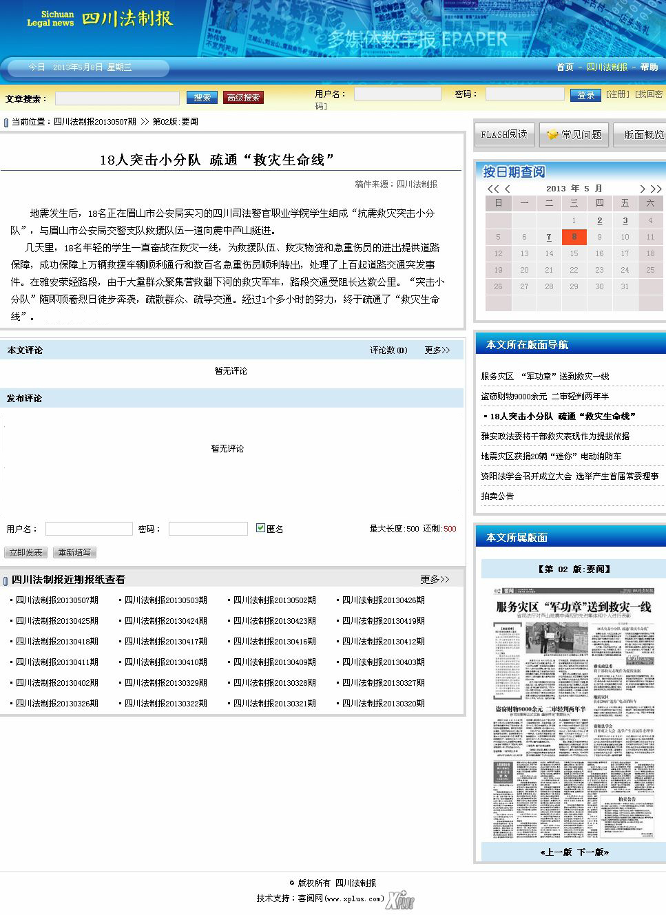666x915 pixels.
Task: Open 版面概览 tab
Action: [642, 135]
